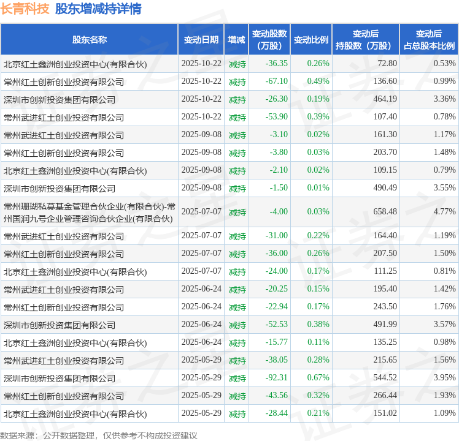Click the 数据来源 disclaimer text at bottom
Screen dimensions: 459x441
[99, 435]
